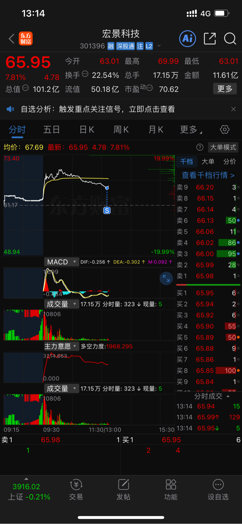Tap 买9 price 65.84 row
This screenshot has height=524, width=242.
point(208,382)
